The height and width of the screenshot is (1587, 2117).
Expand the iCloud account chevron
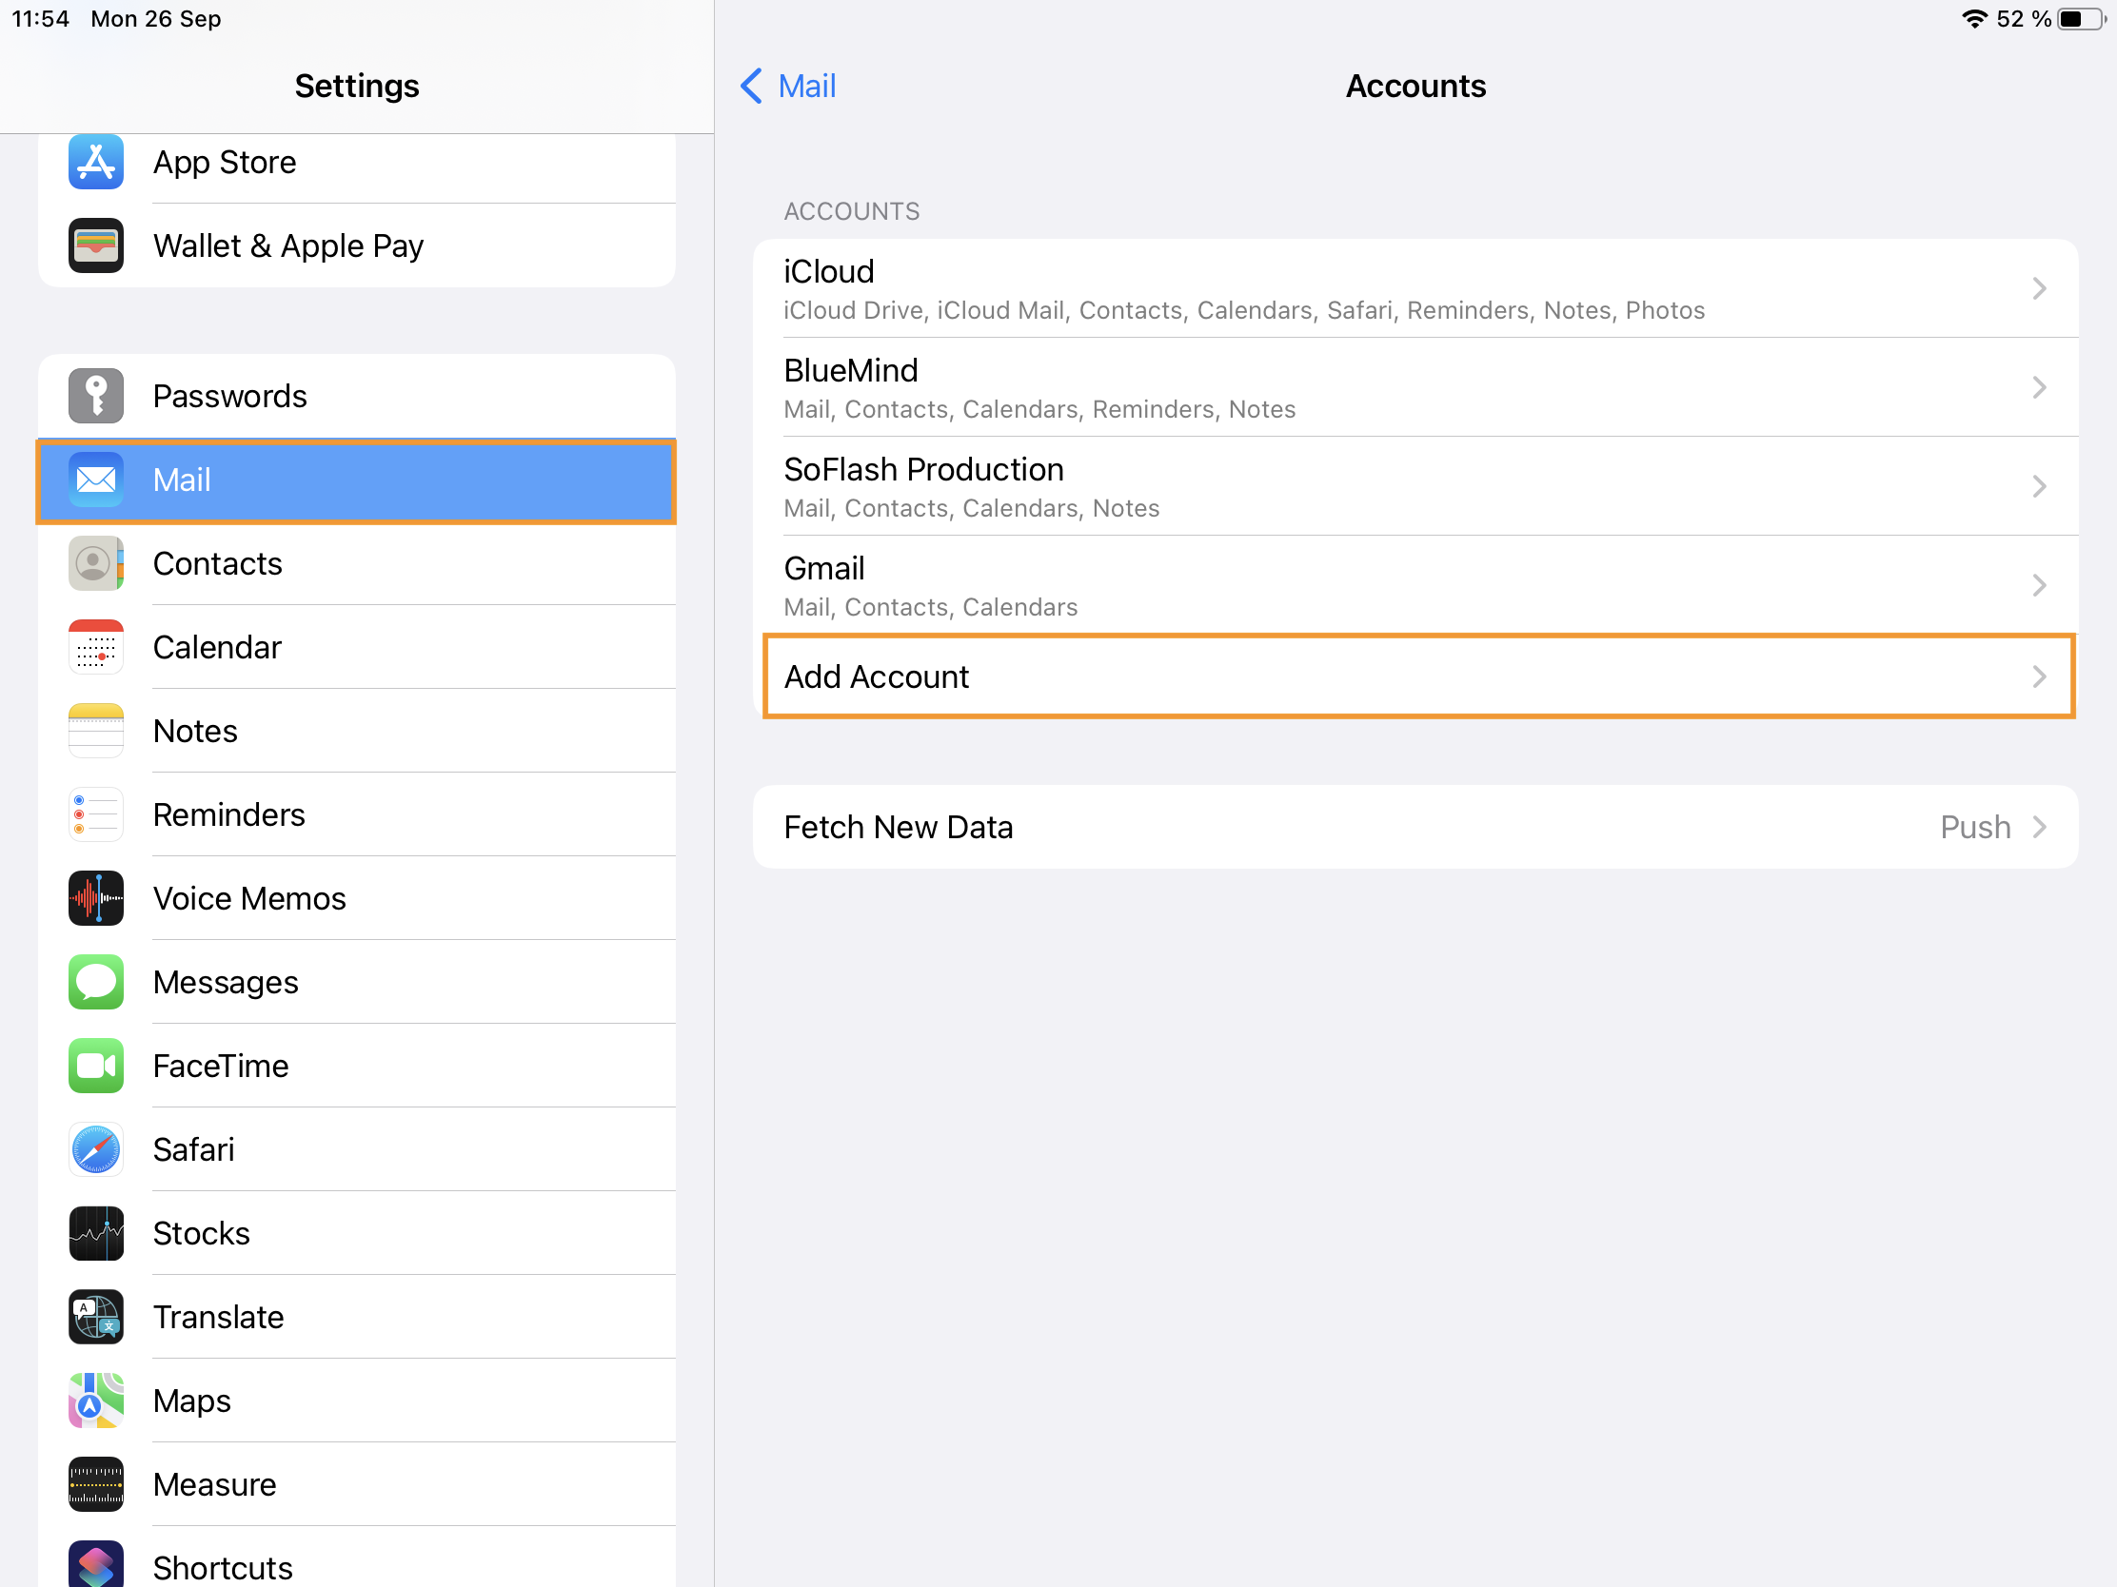point(2039,288)
